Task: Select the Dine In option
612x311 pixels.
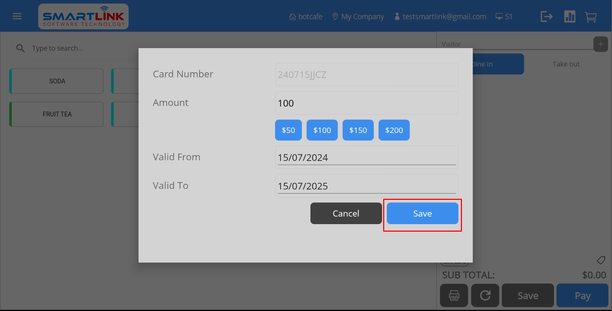Action: click(498, 64)
